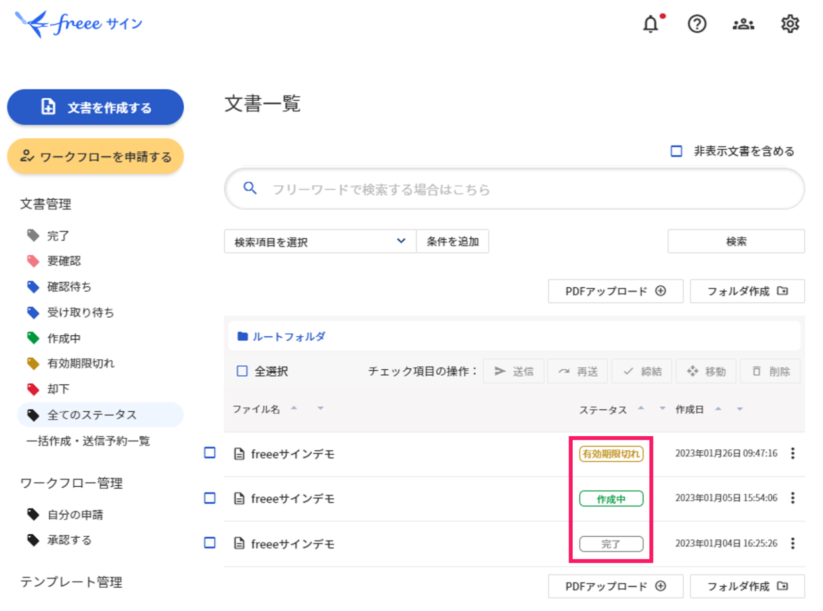Screen dimensions: 823x611
Task: Filter by 受け取り待ち status in sidebar
Action: (70, 312)
